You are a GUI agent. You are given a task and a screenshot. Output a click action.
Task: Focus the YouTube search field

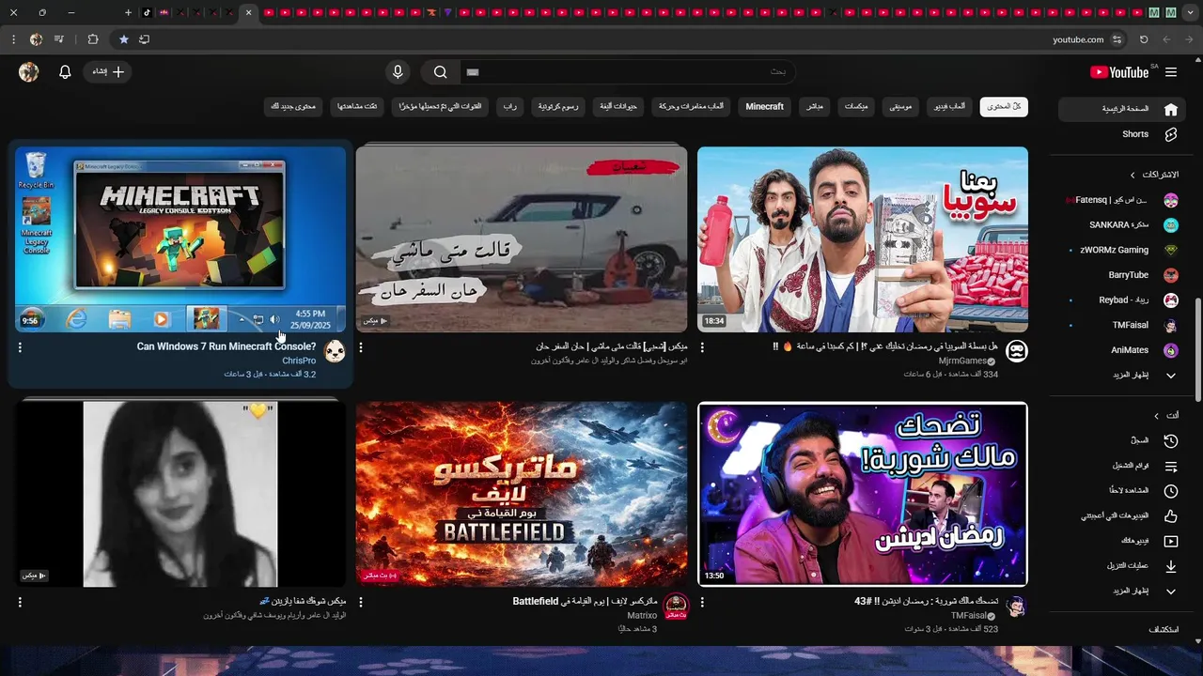(627, 72)
